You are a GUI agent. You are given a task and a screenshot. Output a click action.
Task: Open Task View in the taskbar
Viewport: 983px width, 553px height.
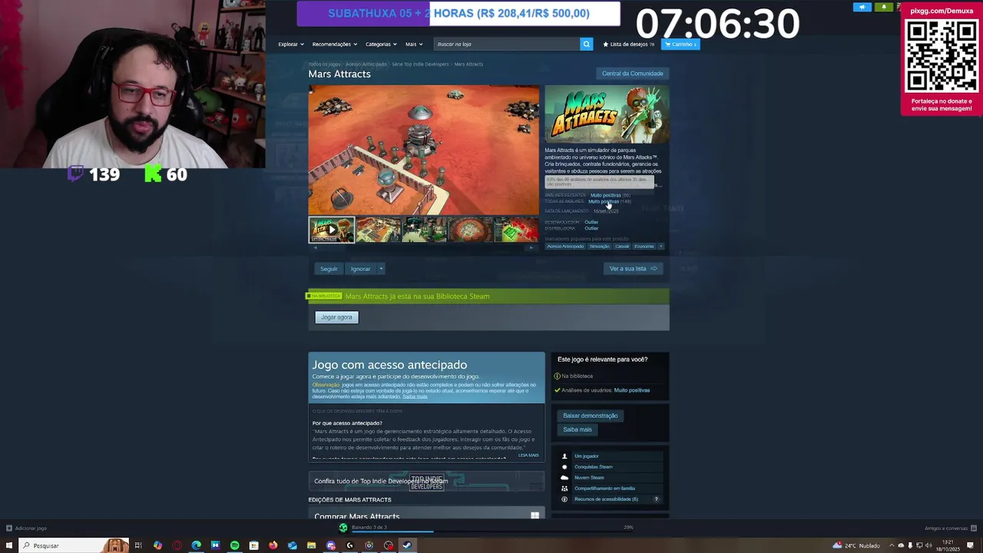(138, 545)
